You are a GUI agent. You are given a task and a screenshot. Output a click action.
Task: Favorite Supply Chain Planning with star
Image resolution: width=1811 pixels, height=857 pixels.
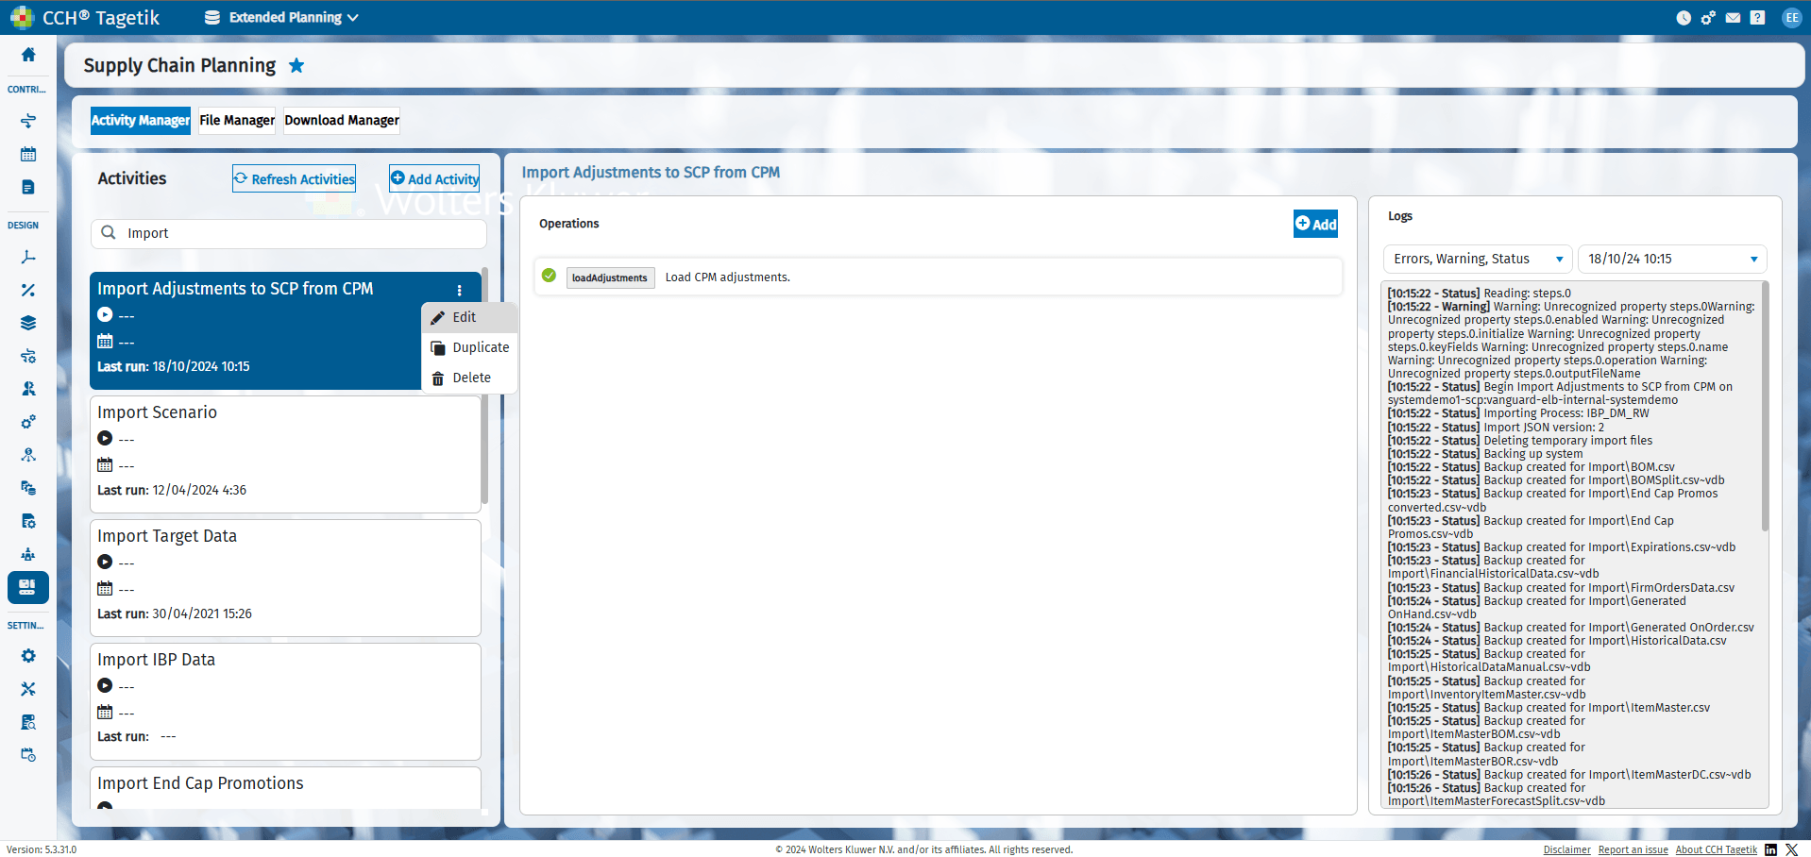(296, 65)
